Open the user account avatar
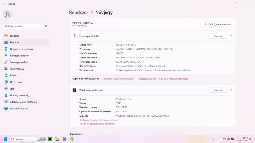The width and height of the screenshot is (255, 143). coord(8,14)
